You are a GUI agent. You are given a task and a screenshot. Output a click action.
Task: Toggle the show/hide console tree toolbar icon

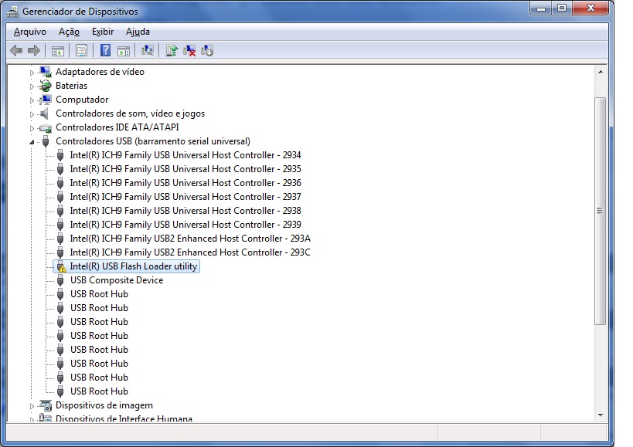click(58, 51)
